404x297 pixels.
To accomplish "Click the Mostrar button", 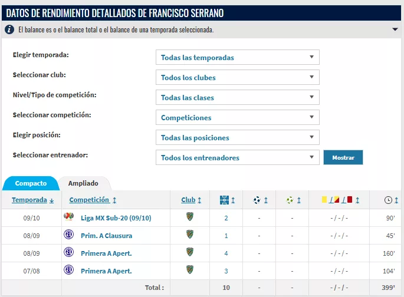I will tap(343, 157).
